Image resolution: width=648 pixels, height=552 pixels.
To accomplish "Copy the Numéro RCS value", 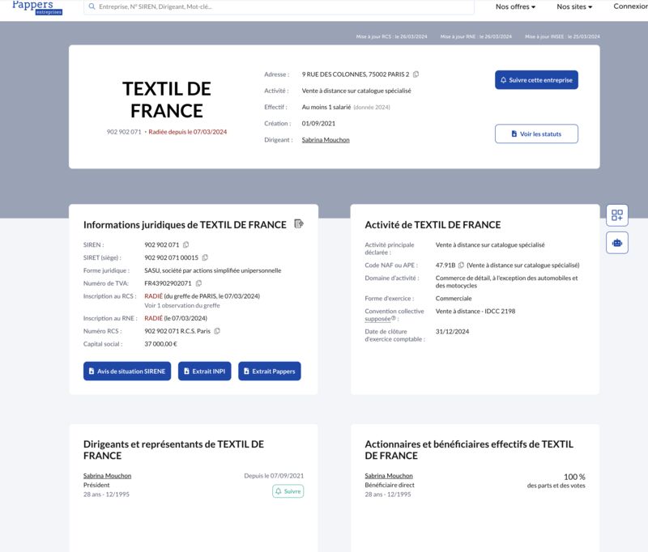I will 217,331.
